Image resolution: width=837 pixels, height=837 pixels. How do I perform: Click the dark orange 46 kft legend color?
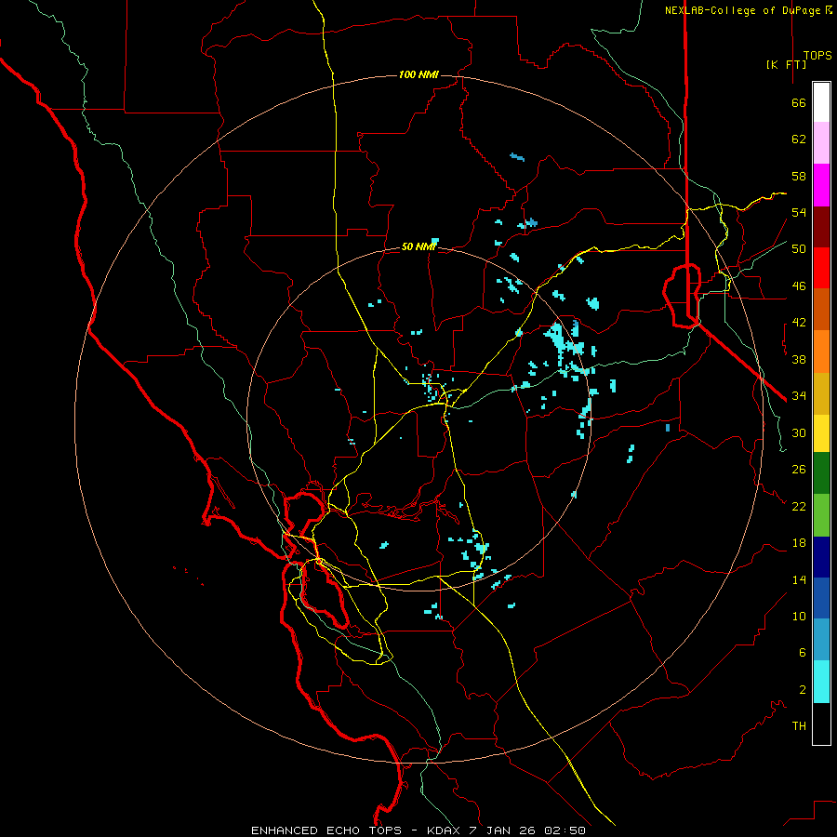click(x=821, y=310)
